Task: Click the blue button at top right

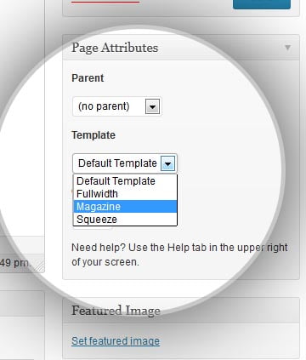Action: [262, 4]
